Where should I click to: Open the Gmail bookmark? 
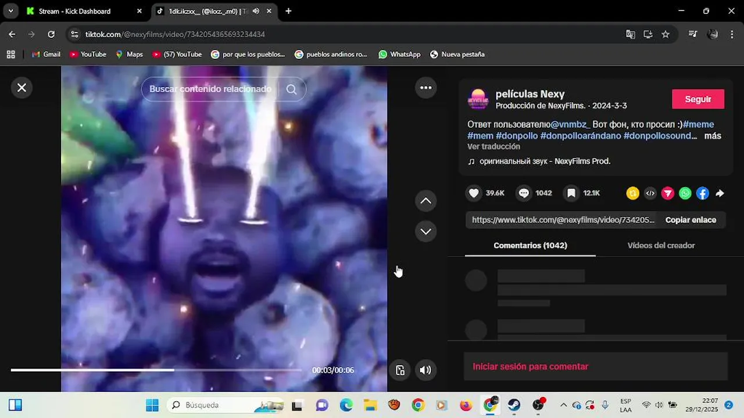46,54
